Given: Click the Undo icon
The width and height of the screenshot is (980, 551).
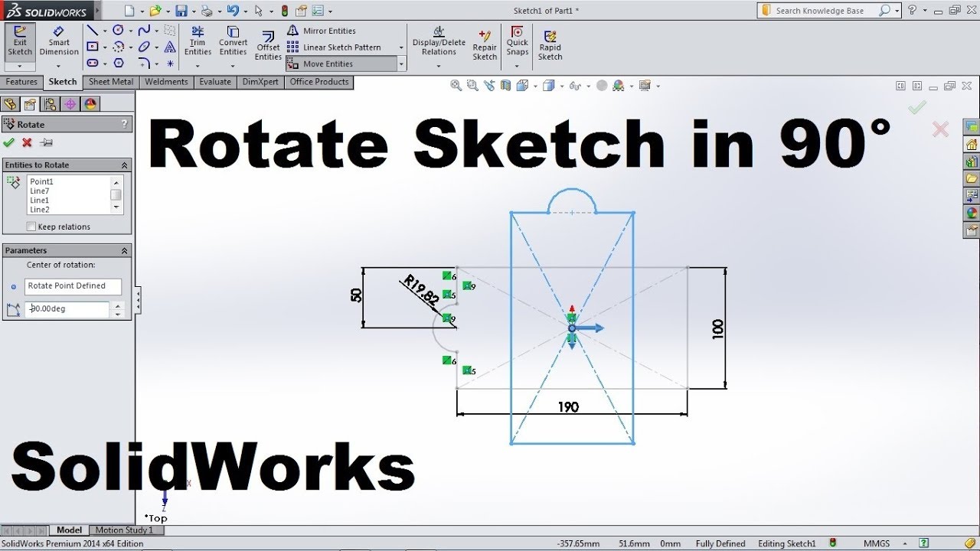Looking at the screenshot, I should 232,11.
